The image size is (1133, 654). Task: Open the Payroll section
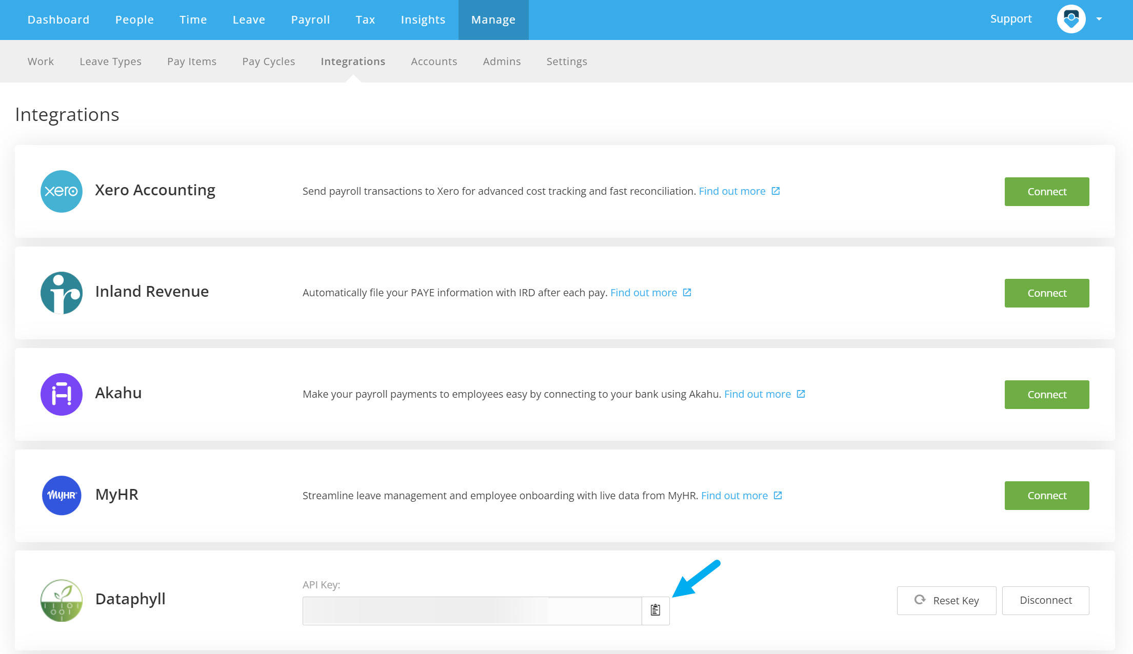(x=310, y=19)
